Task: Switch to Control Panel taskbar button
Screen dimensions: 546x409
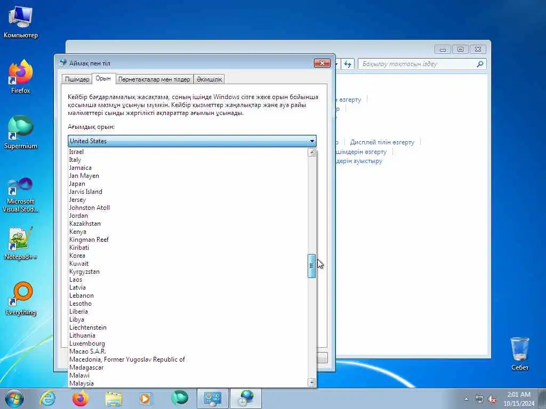Action: [x=212, y=398]
